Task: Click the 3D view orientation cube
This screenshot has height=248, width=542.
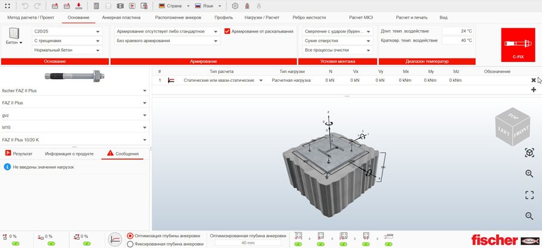Action: (511, 126)
